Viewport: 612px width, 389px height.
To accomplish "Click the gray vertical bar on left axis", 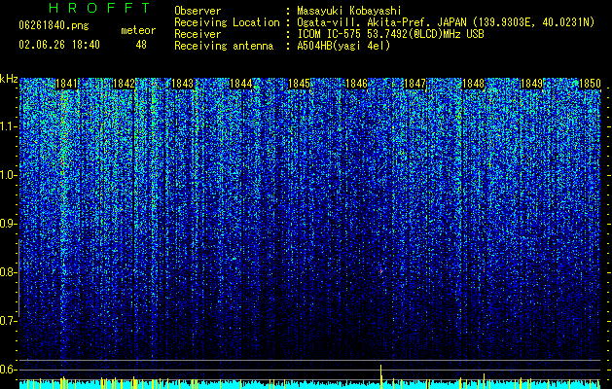I will pos(18,278).
